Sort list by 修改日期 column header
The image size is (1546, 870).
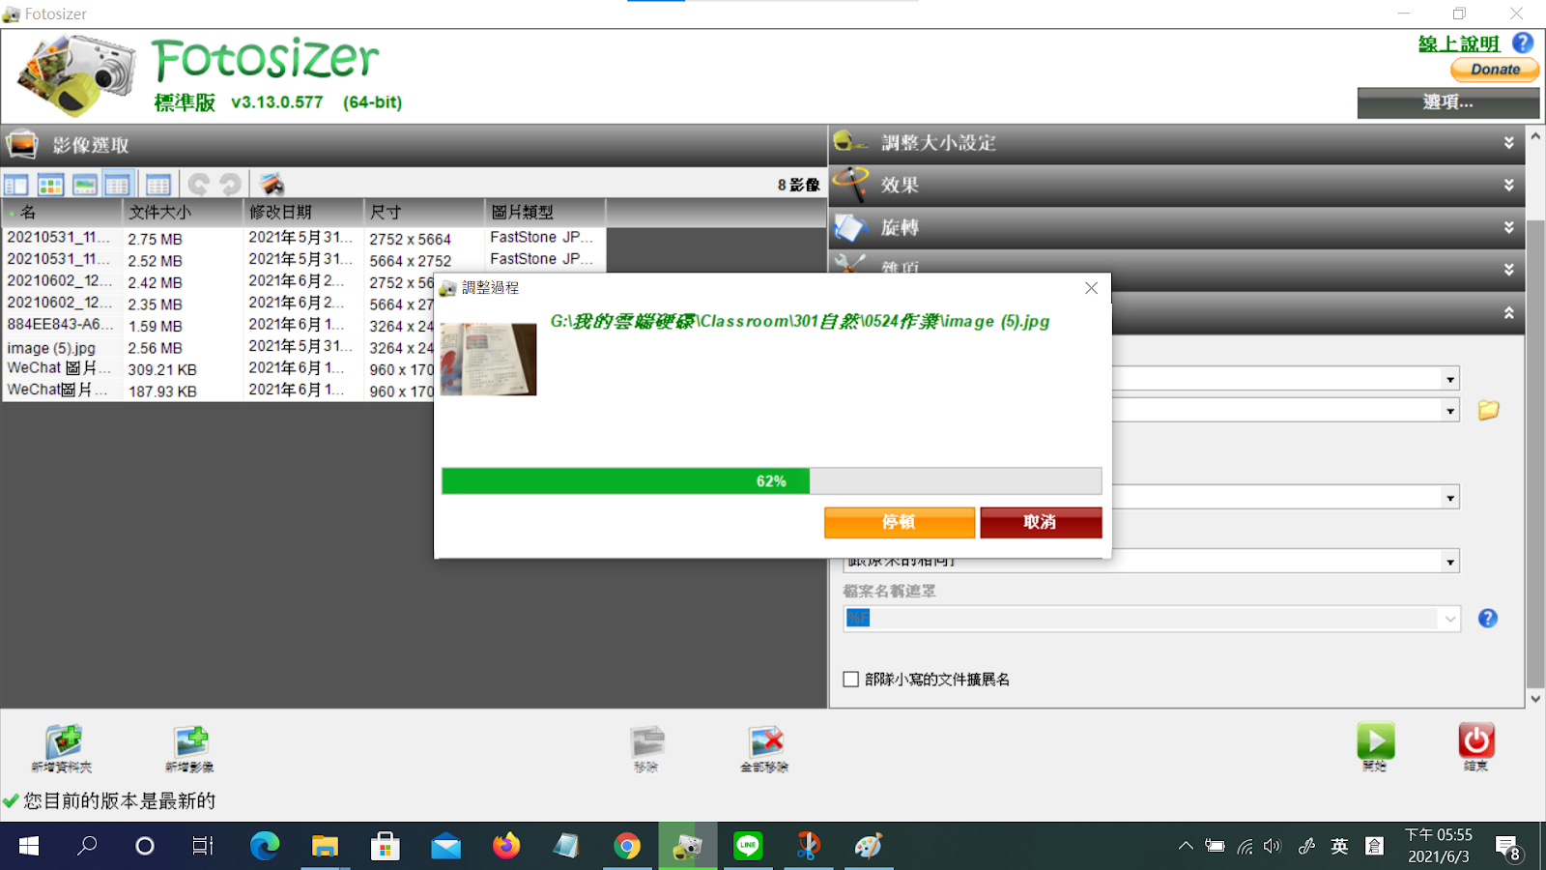(303, 212)
